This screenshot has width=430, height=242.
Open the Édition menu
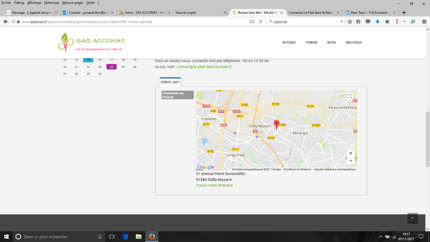coord(19,3)
